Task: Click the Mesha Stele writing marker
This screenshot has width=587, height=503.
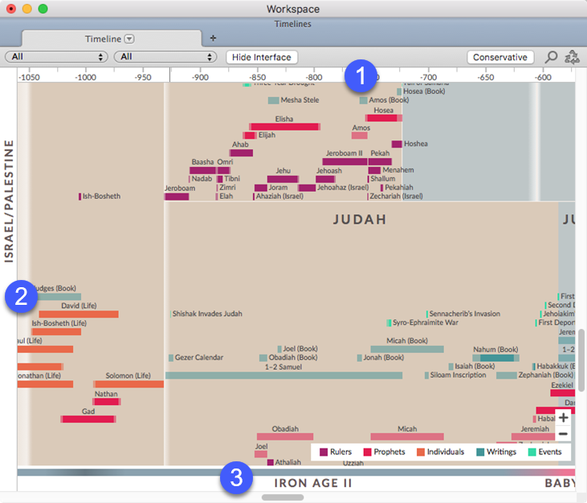Action: [x=273, y=100]
